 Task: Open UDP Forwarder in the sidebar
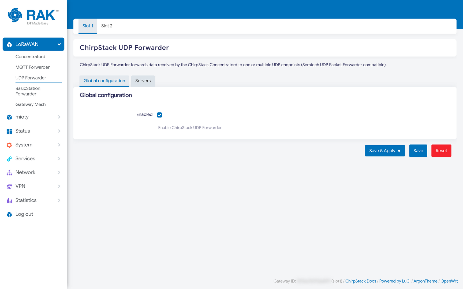31,78
